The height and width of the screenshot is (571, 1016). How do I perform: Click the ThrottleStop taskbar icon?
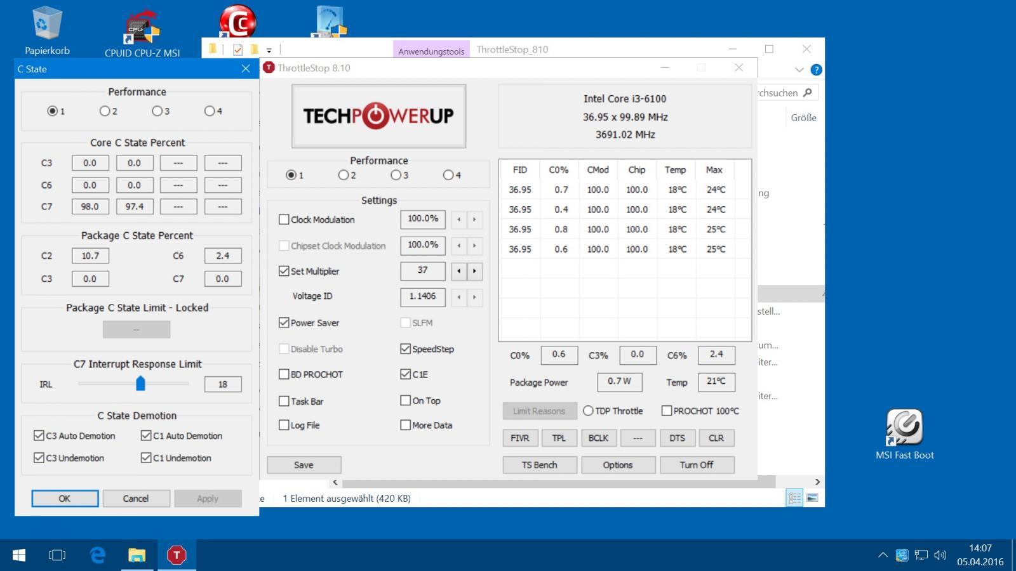pos(177,555)
